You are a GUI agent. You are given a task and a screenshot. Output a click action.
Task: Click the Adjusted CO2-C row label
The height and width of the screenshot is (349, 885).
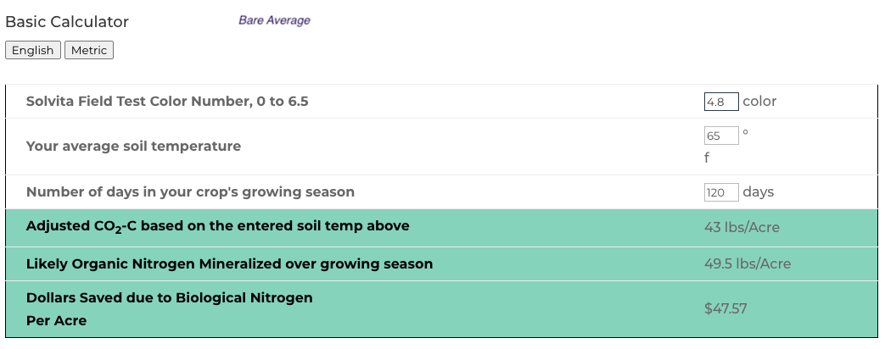[217, 226]
